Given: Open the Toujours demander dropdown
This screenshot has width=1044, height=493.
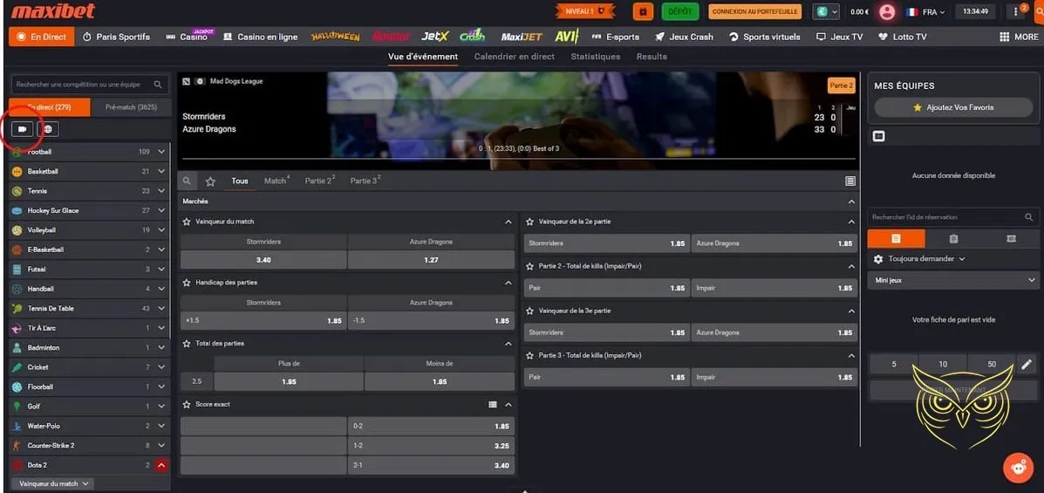Looking at the screenshot, I should (x=926, y=258).
